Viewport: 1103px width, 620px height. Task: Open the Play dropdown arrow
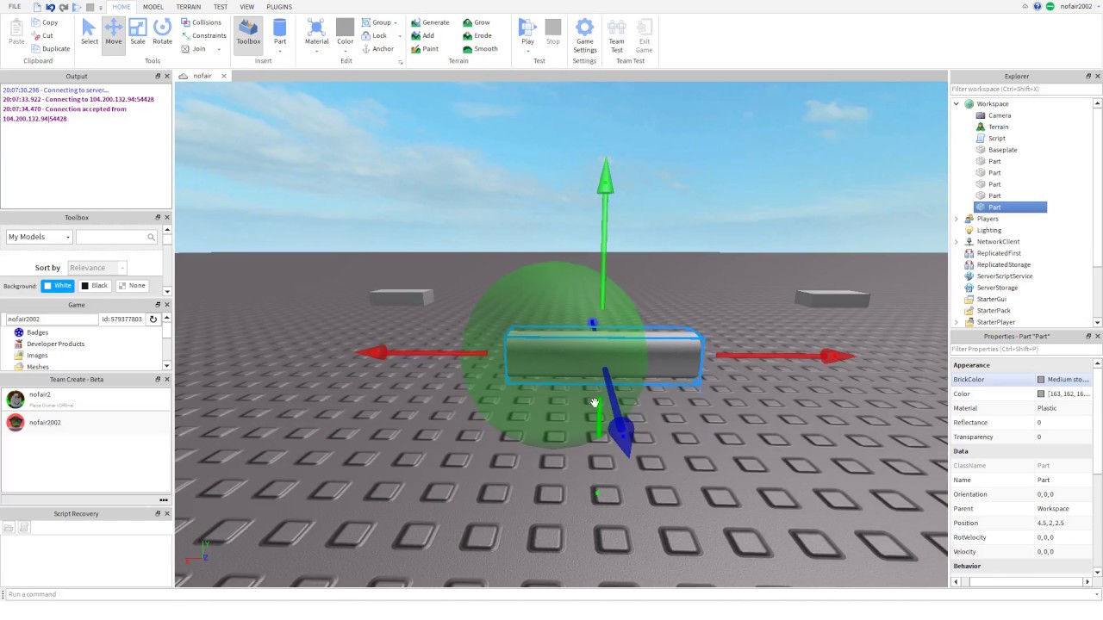pyautogui.click(x=527, y=51)
